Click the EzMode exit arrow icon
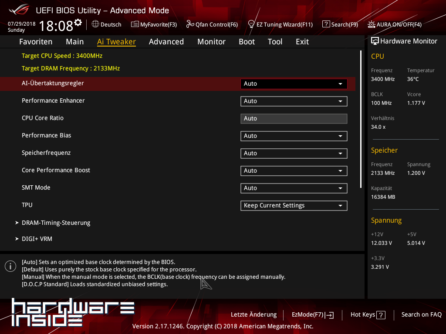 tap(330, 315)
